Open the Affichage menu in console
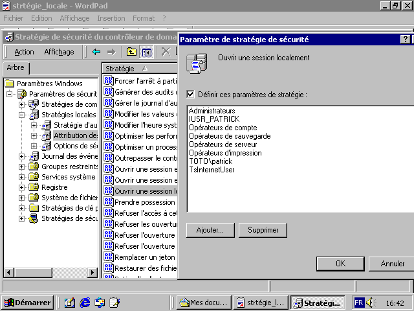The height and width of the screenshot is (311, 414). pos(59,52)
